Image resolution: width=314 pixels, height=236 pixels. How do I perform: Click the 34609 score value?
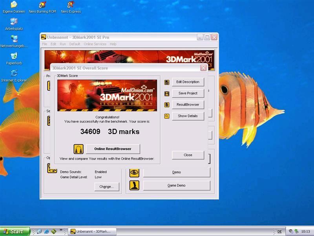coord(90,132)
